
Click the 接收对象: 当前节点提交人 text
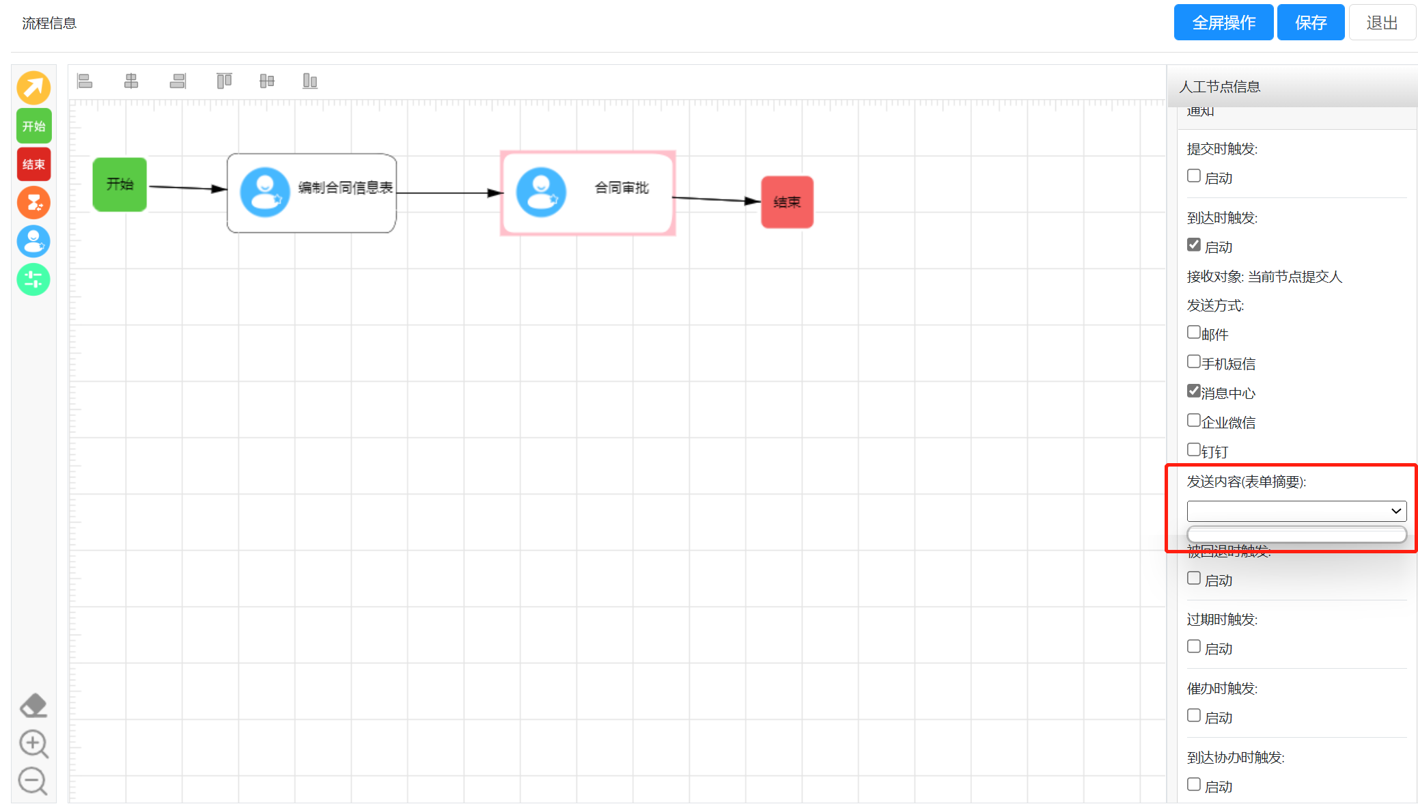coord(1264,277)
